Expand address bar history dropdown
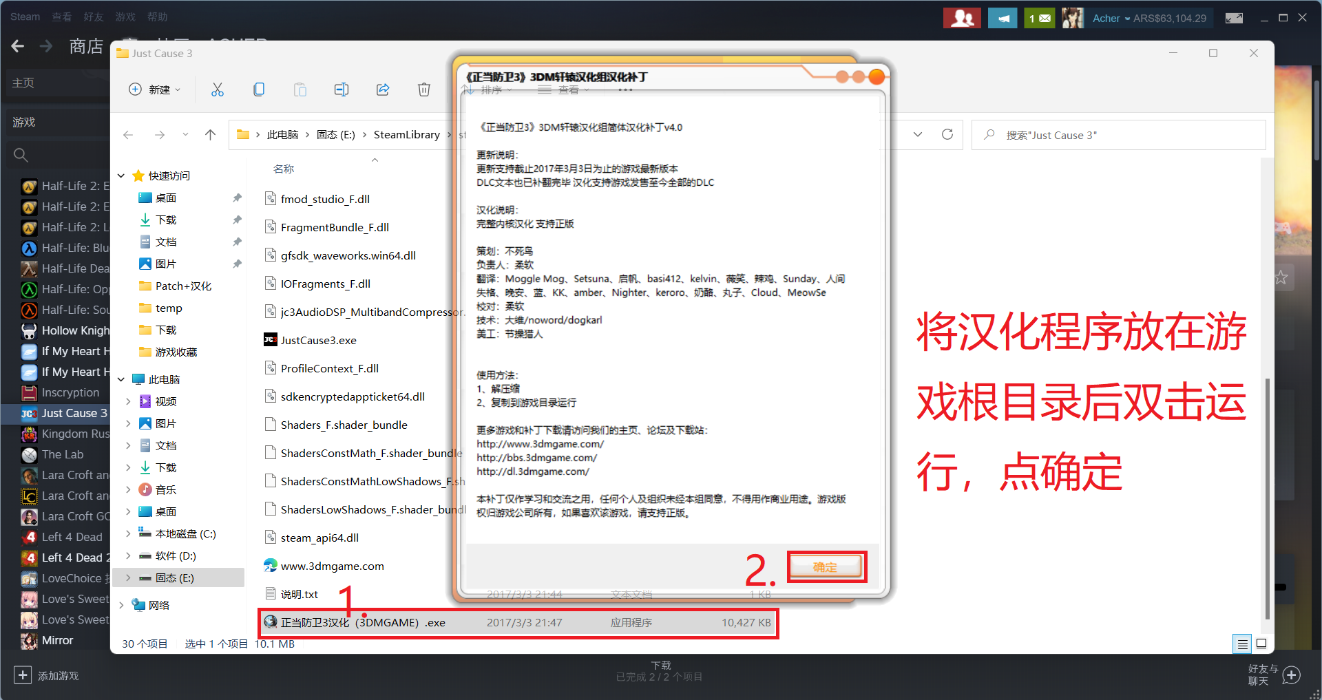Screen dimensions: 1322x700 point(918,135)
